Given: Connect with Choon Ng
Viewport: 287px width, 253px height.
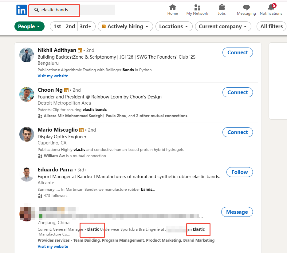Looking at the screenshot, I should point(238,92).
